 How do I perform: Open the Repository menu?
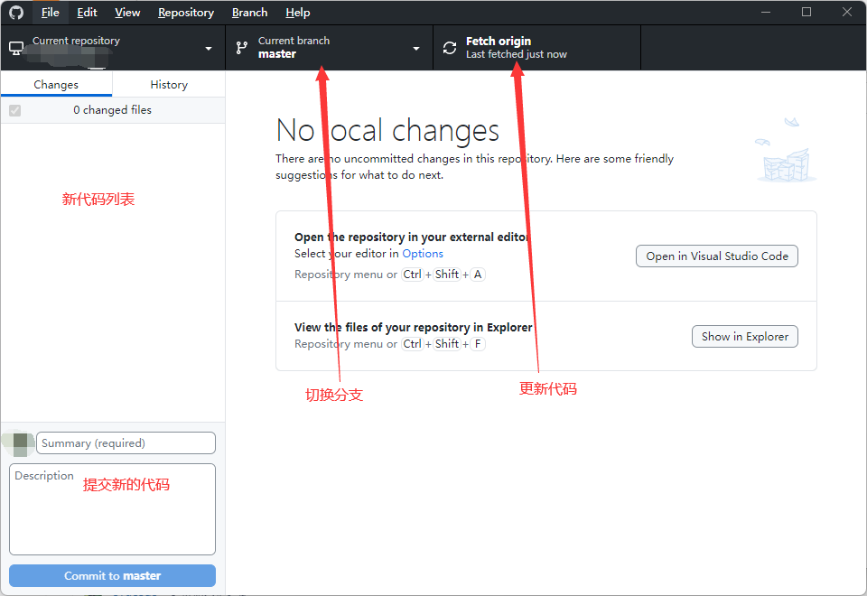click(186, 12)
